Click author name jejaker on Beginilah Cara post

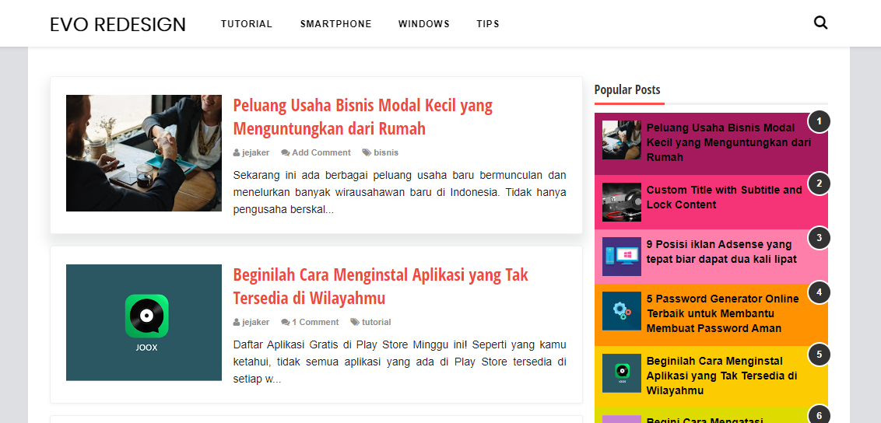click(255, 322)
